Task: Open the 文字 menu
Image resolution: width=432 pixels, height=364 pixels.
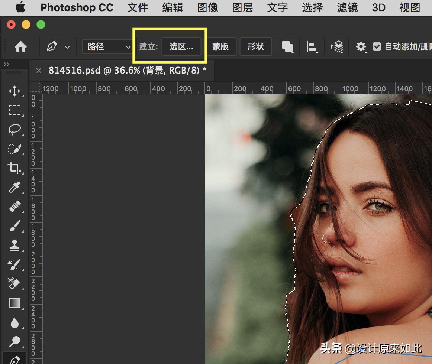Action: click(x=277, y=7)
